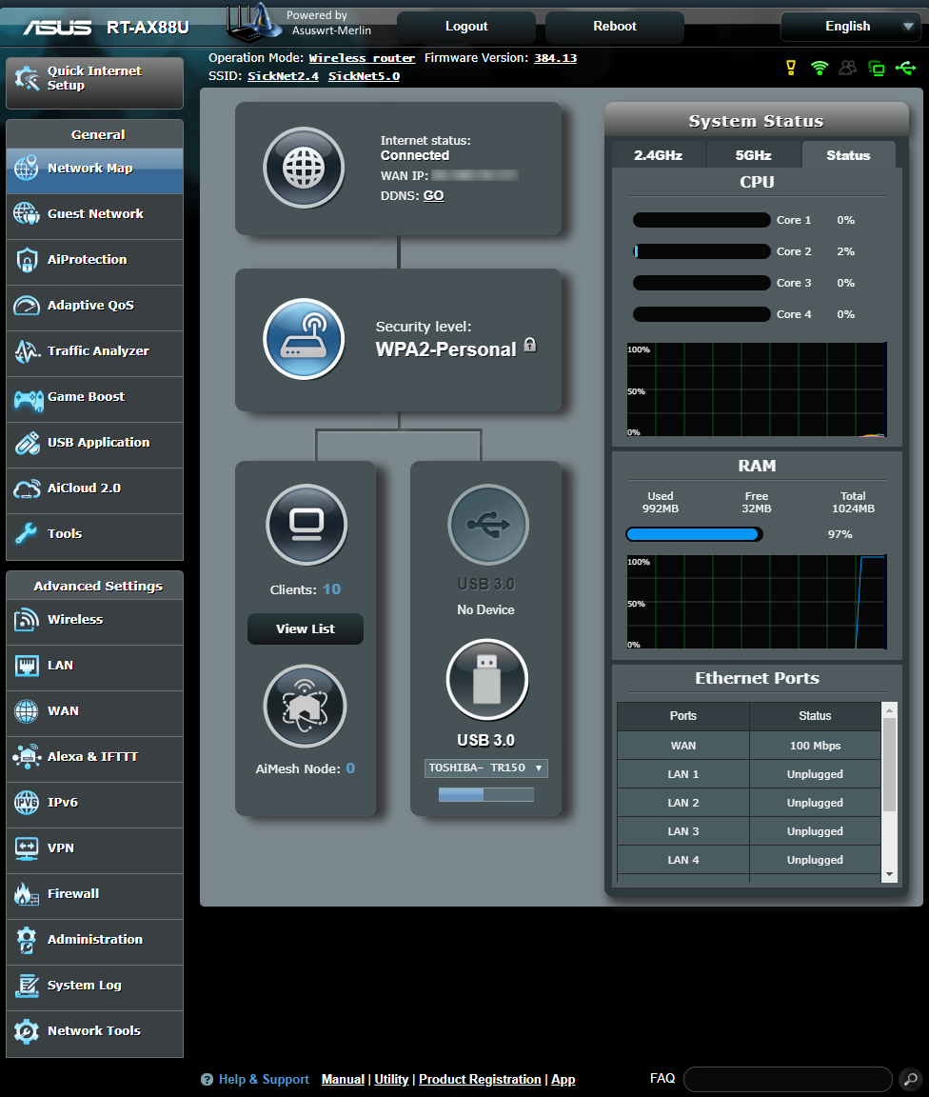
Task: Select the wireless router security icon
Action: pos(304,339)
